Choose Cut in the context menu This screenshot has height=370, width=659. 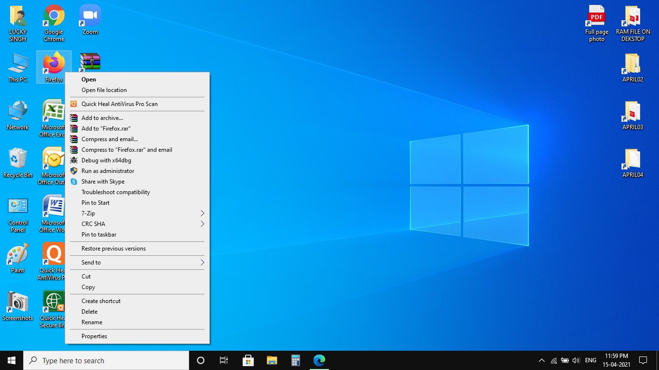pos(137,277)
